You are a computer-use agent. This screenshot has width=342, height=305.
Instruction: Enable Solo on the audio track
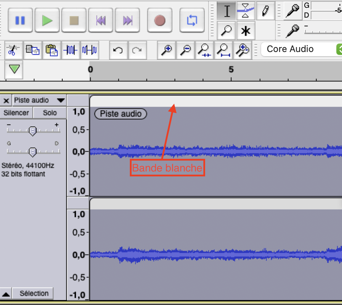point(49,112)
